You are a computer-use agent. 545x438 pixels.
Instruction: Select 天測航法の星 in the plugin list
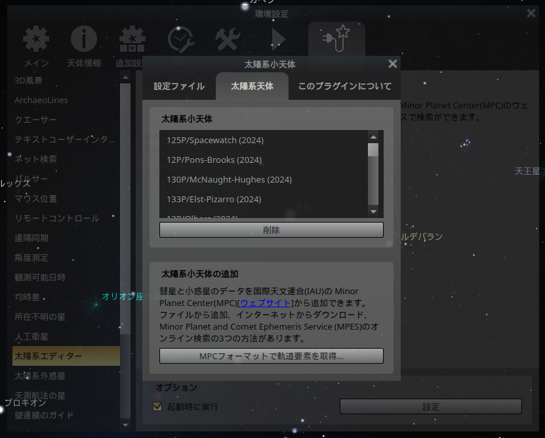click(66, 396)
